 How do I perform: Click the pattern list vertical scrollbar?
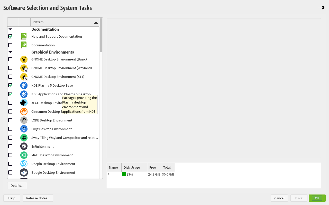[x=101, y=35]
